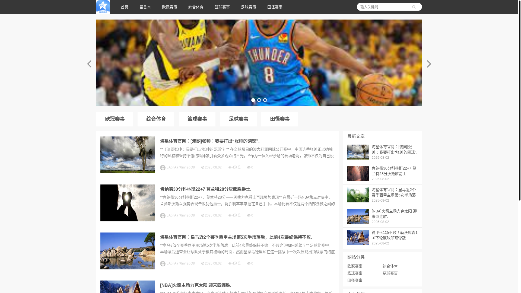Click the page vertical scrollbar thumb
The image size is (521, 293).
[519, 100]
